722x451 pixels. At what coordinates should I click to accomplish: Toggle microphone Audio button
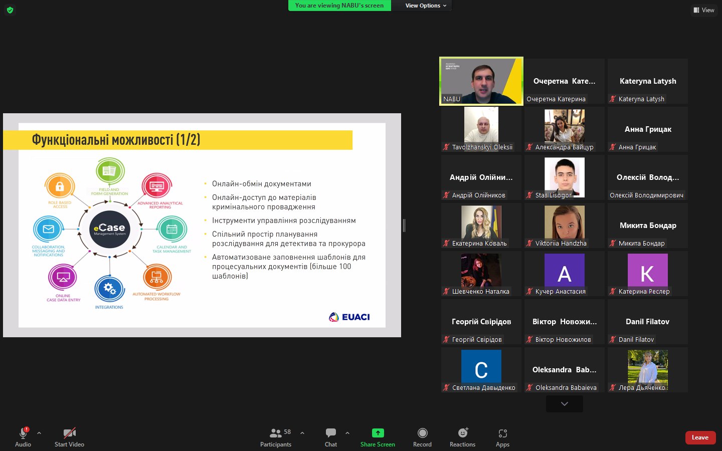point(23,433)
